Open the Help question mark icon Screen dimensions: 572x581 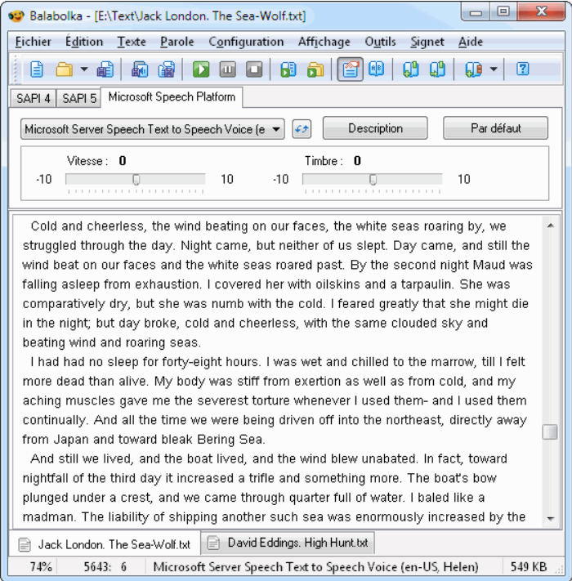523,70
